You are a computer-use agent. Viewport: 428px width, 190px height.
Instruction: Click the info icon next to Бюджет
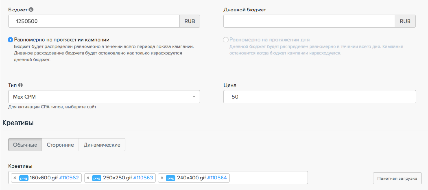31,10
